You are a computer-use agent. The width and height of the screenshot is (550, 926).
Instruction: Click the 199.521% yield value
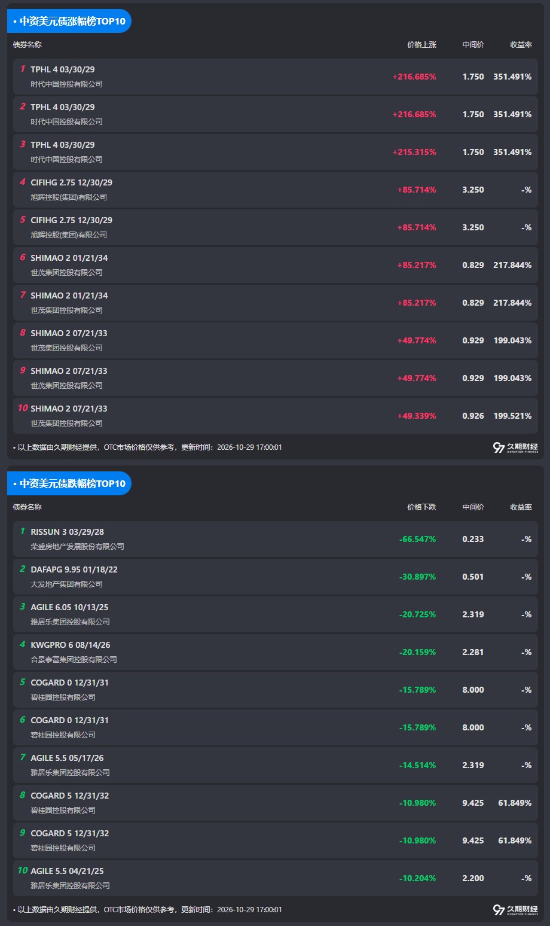(512, 416)
